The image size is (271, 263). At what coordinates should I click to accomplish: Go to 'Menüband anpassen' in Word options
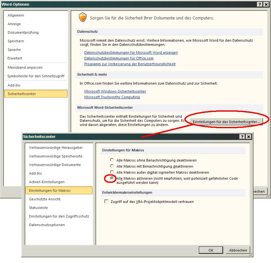tap(25, 67)
